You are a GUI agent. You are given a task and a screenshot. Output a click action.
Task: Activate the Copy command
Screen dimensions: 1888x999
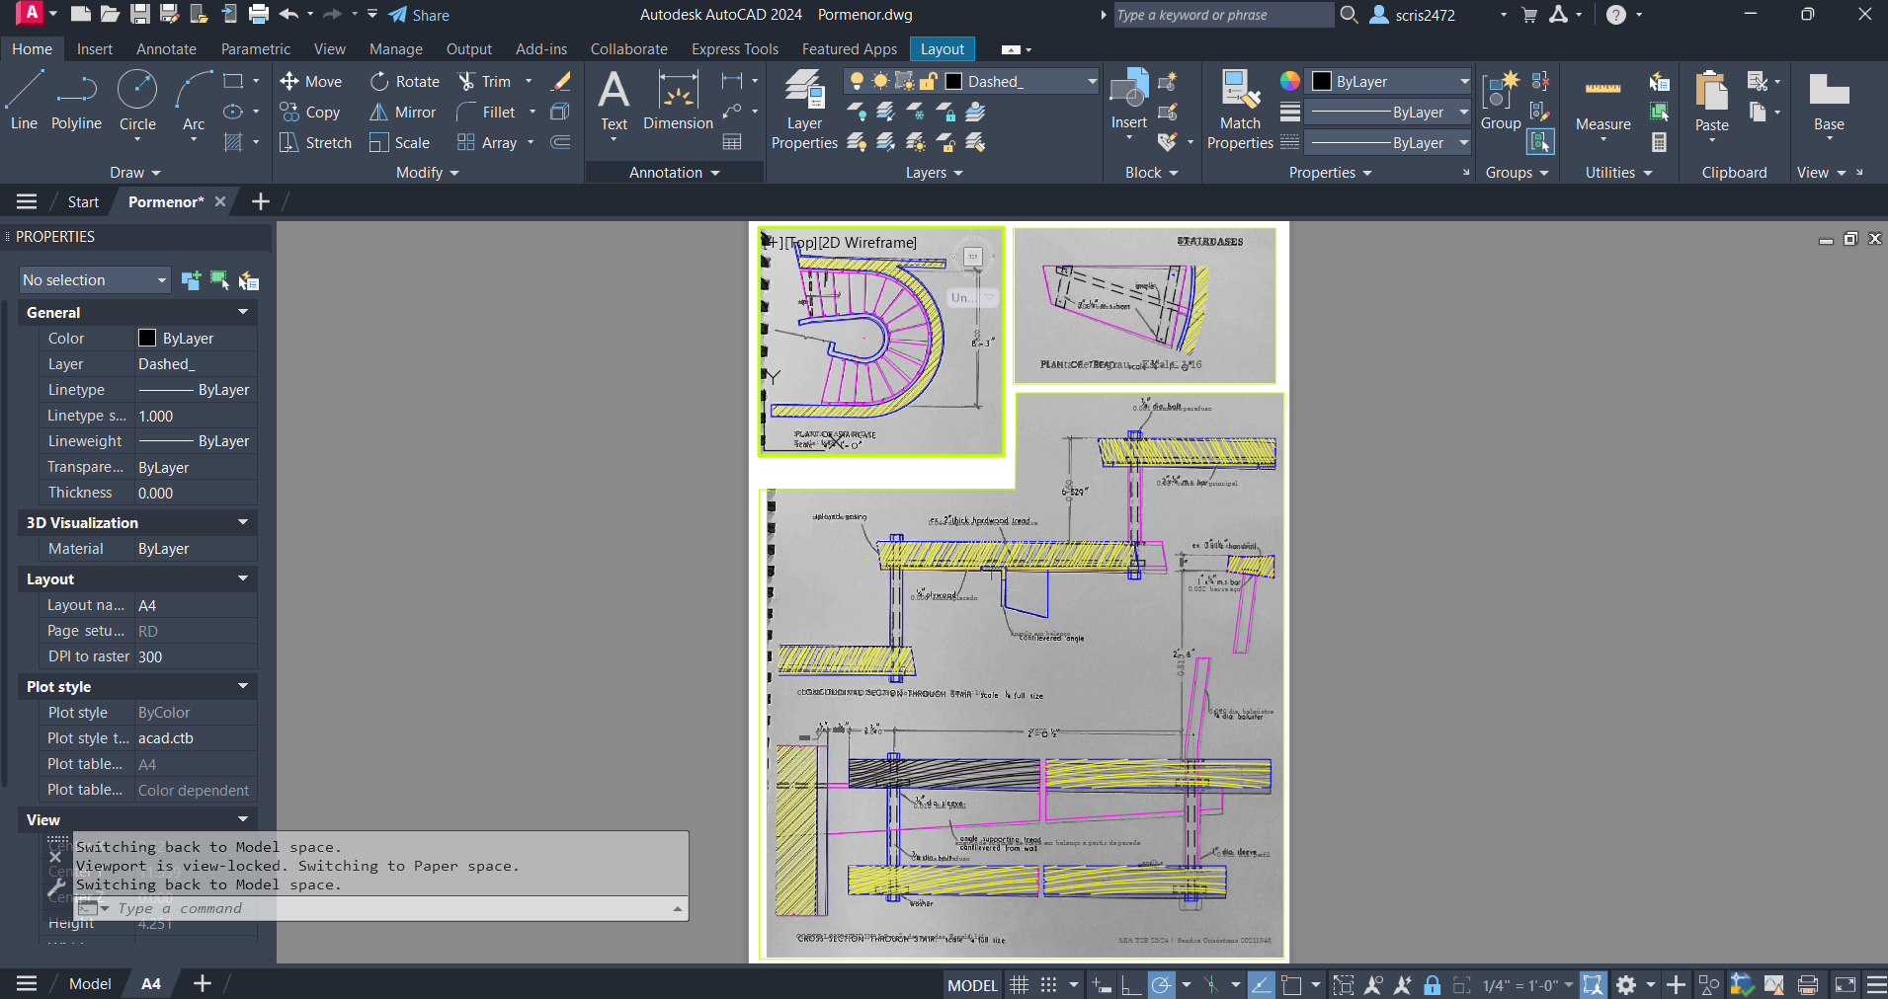(x=310, y=113)
